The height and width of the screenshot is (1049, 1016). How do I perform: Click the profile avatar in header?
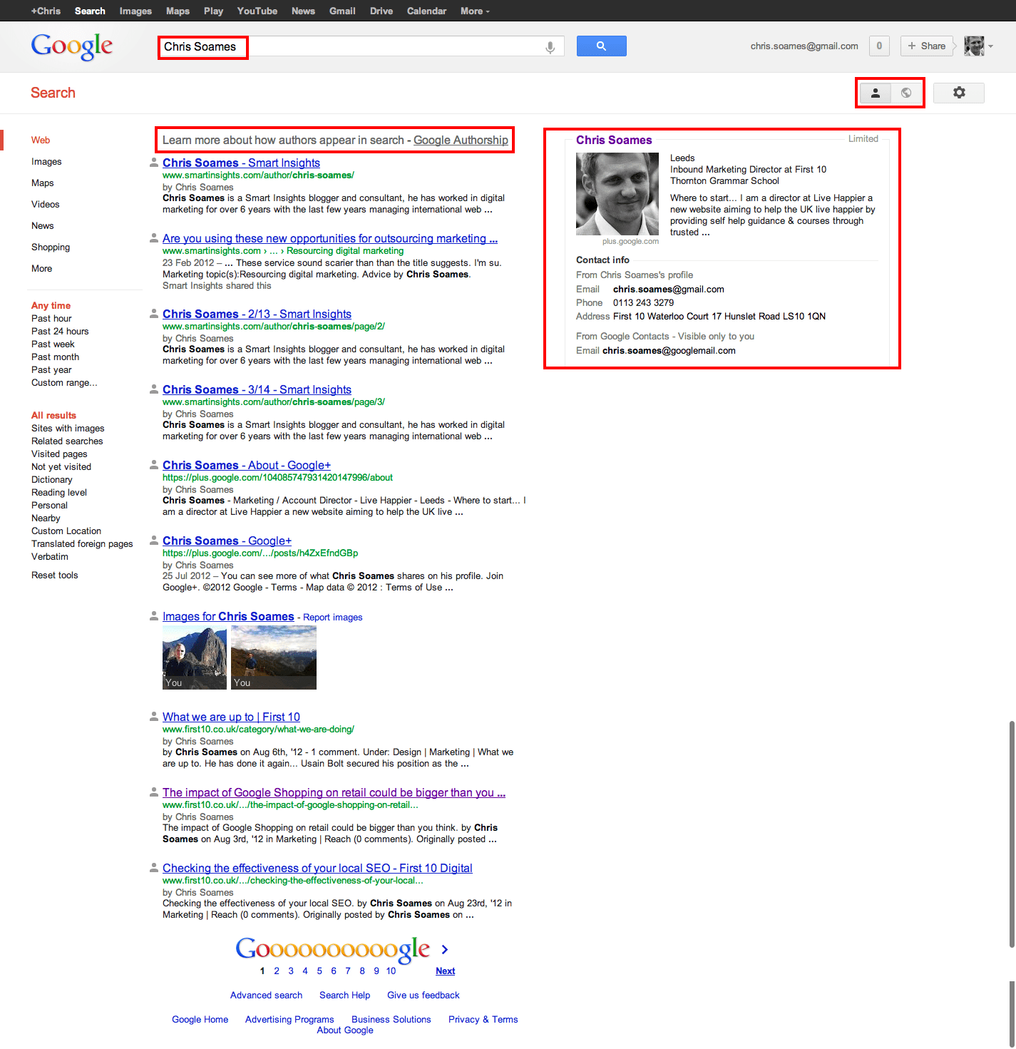pyautogui.click(x=973, y=46)
